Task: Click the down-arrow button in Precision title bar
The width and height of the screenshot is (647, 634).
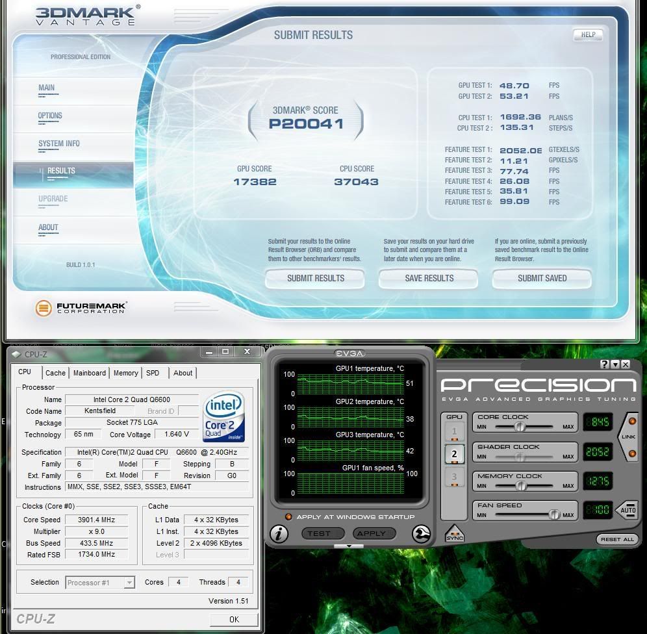Action: tap(615, 364)
